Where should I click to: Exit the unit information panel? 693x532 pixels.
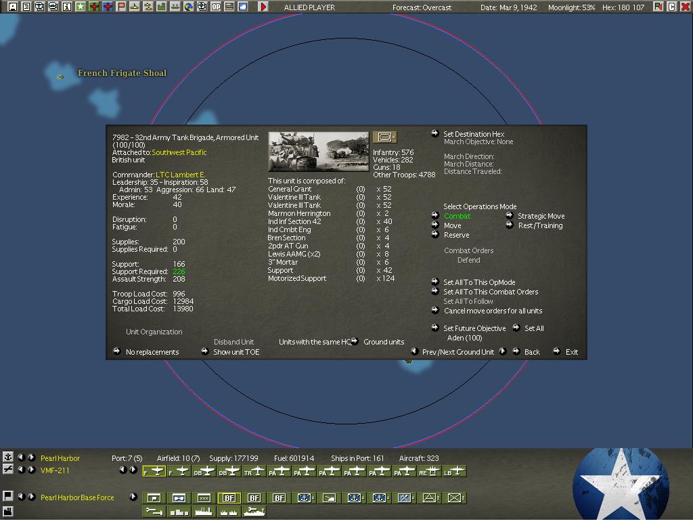point(571,352)
